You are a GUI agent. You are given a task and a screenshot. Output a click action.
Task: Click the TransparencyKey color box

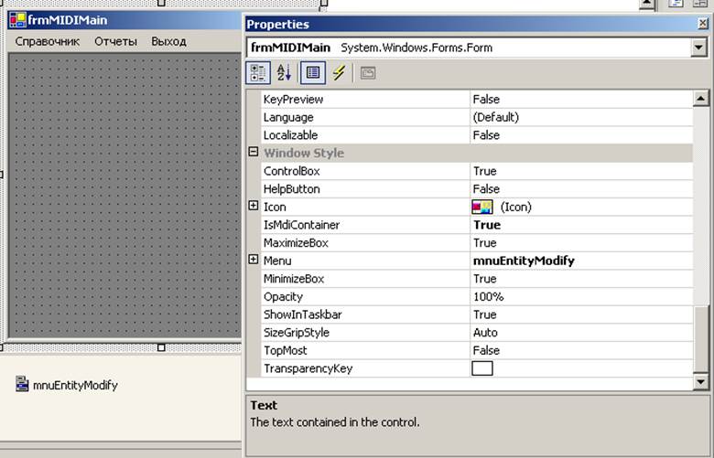[482, 368]
